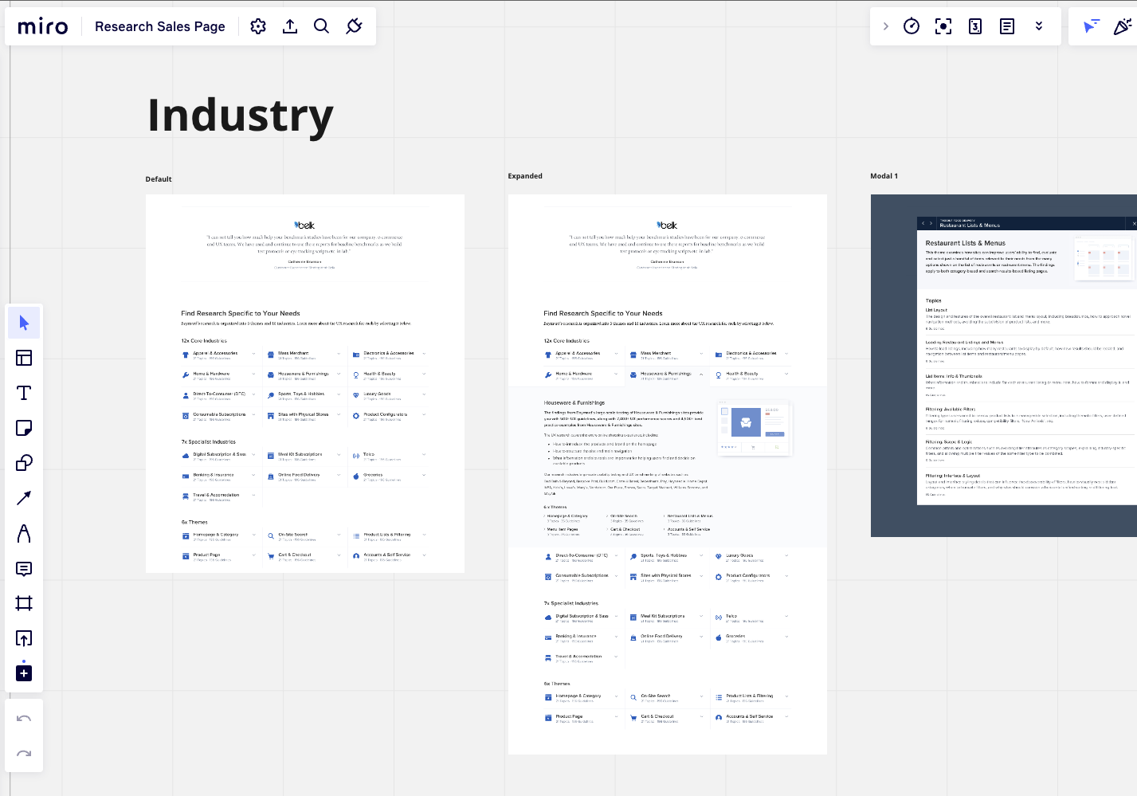This screenshot has height=796, width=1137.
Task: Click the Upload tool in left toolbar
Action: coord(24,638)
